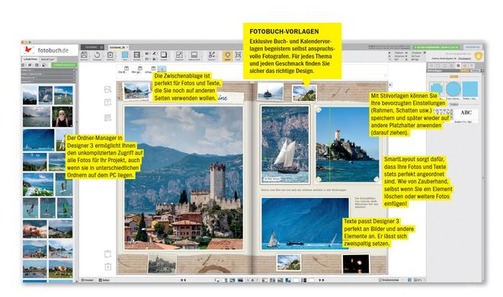
Task: Click the third toolbar icon with centered square
Action: pyautogui.click(x=111, y=55)
